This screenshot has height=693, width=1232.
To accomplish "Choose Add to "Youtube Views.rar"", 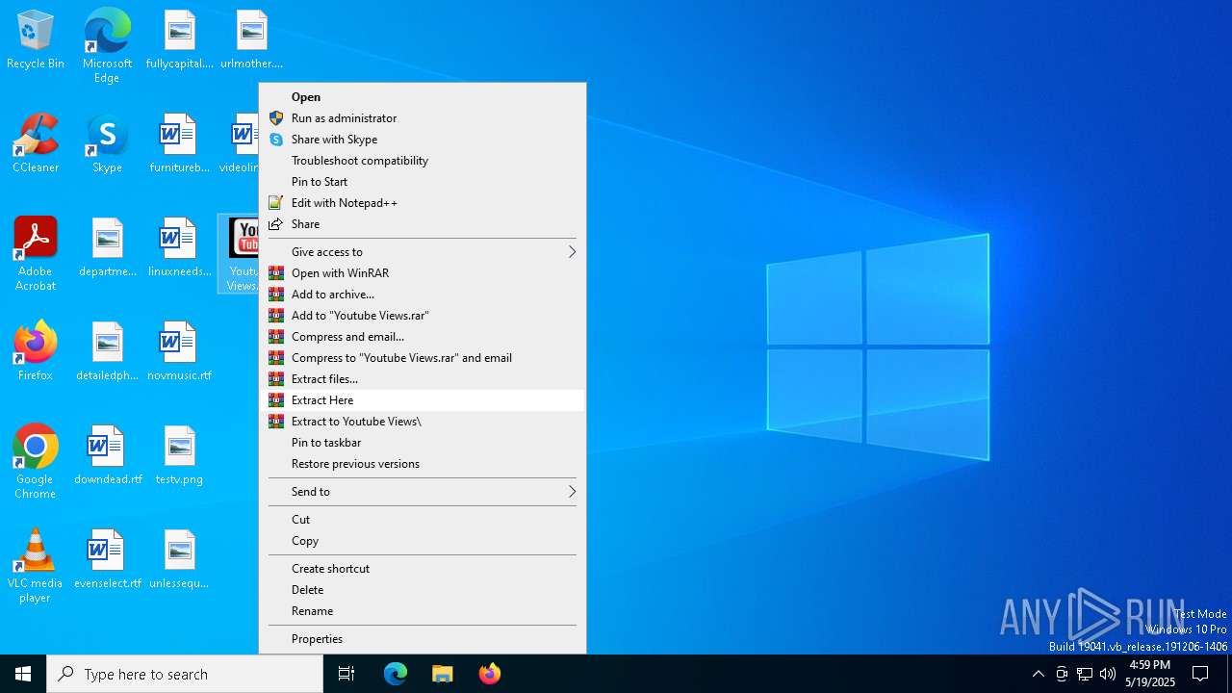I will (423, 316).
